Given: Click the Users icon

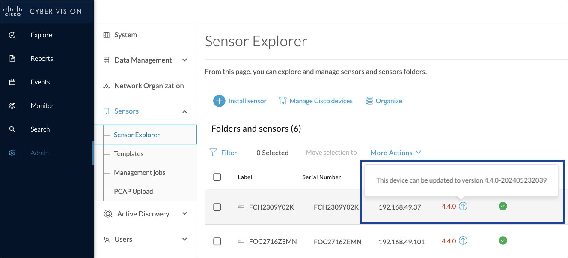Looking at the screenshot, I should pyautogui.click(x=107, y=240).
